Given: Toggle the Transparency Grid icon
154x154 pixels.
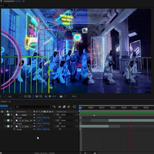Looking at the screenshot, I should [x=29, y=96].
